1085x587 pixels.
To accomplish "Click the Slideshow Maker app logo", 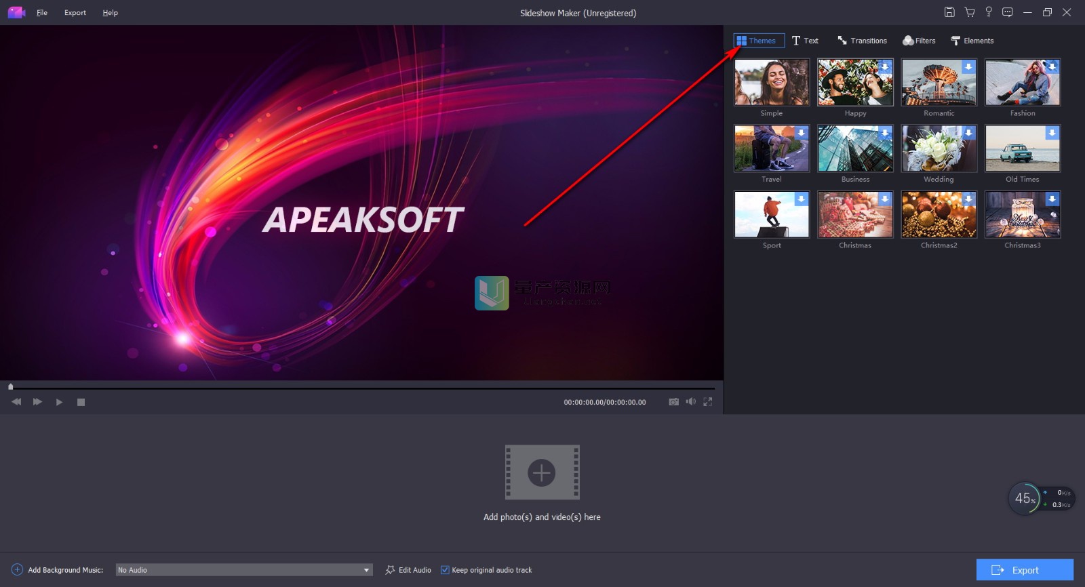I will [x=16, y=12].
